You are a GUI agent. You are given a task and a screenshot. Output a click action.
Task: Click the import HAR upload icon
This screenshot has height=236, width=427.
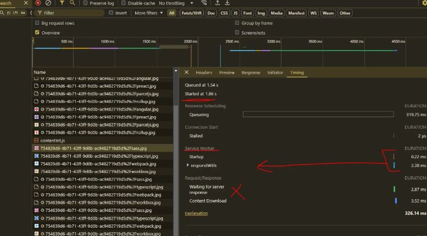point(217,3)
